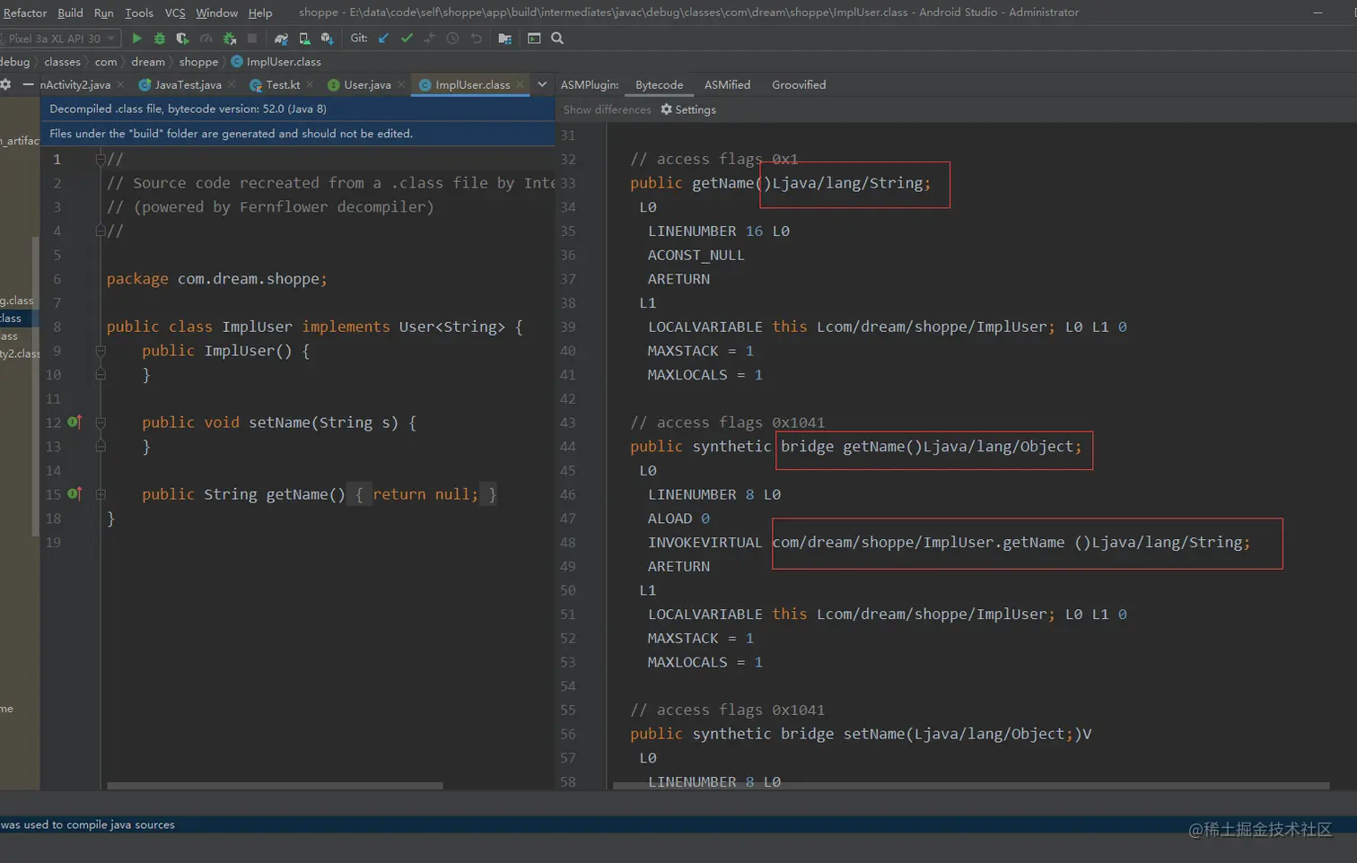The height and width of the screenshot is (863, 1357).
Task: Fold the ImplUser constructor at line 9
Action: click(x=101, y=351)
